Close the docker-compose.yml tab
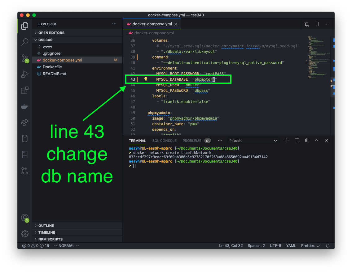 click(176, 24)
